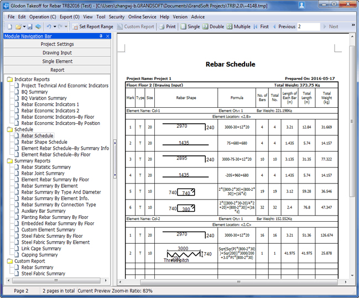The width and height of the screenshot is (359, 298).
Task: Click the Print toolbar button
Action: (167, 27)
